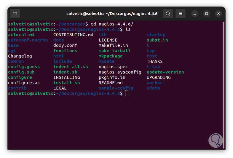Click the doxy.conf file name
Image resolution: width=233 pixels, height=158 pixels.
click(x=65, y=45)
